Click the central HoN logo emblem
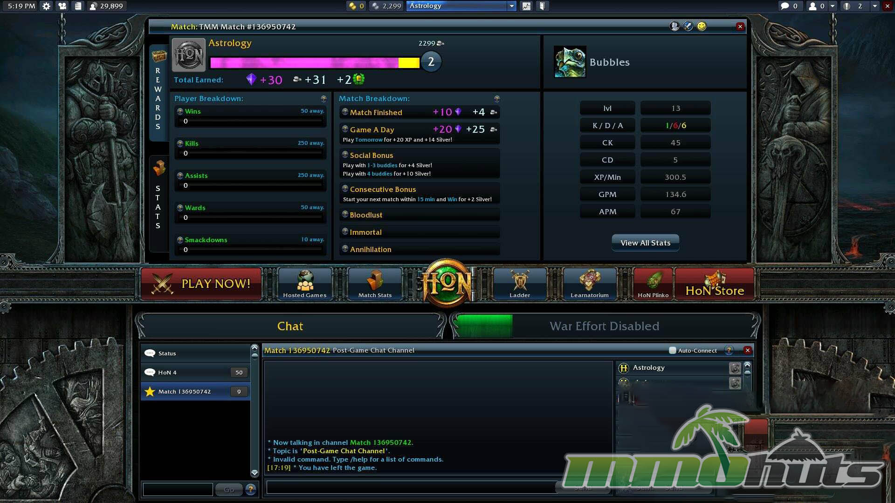This screenshot has width=895, height=503. pos(447,283)
